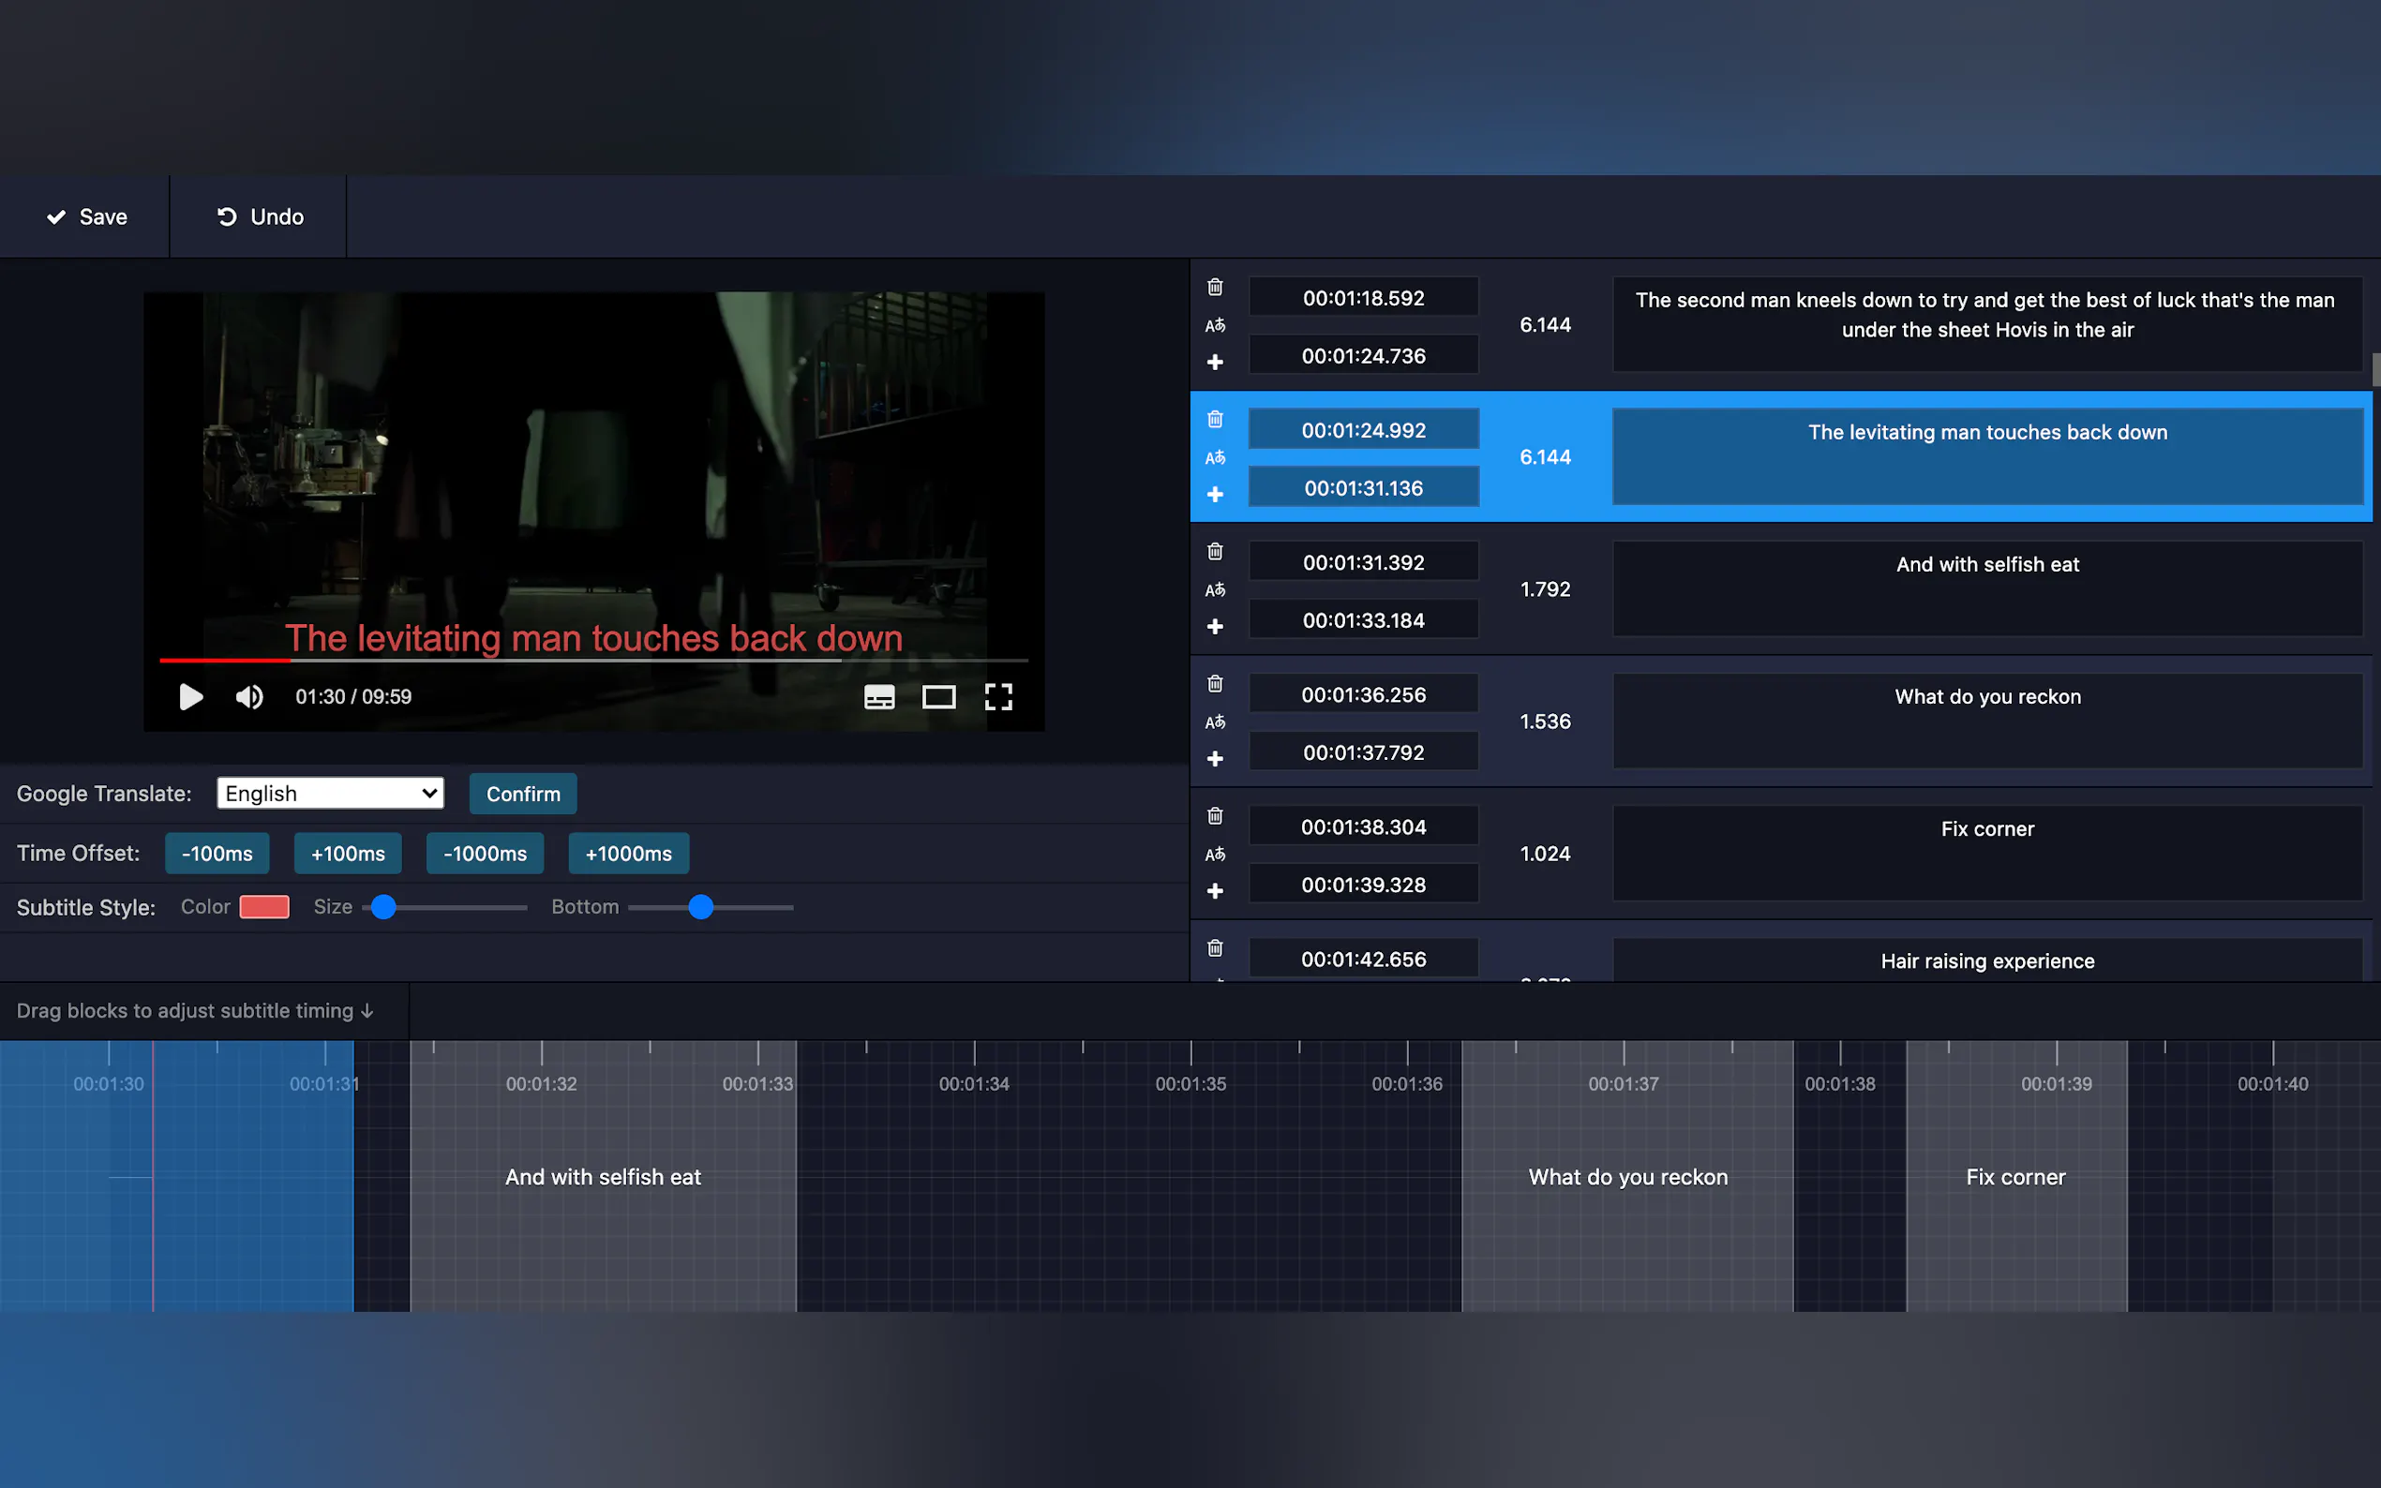The height and width of the screenshot is (1488, 2381).
Task: Open the subtitle color picker swatch
Action: (x=263, y=906)
